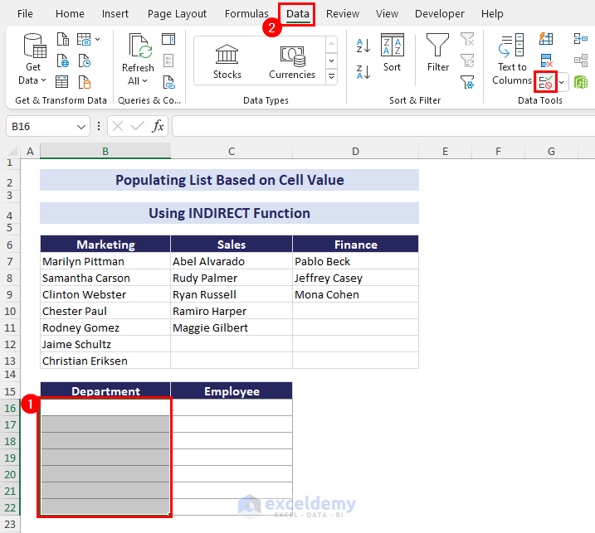595x533 pixels.
Task: Click the Relationships icon
Action: (581, 61)
